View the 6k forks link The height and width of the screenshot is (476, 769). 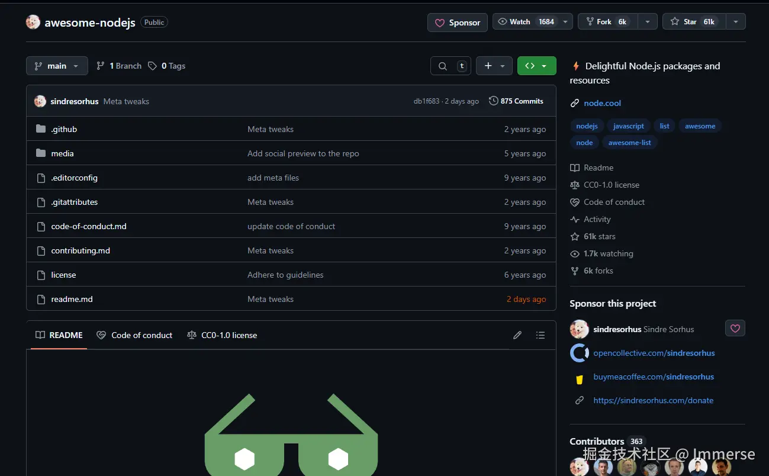pyautogui.click(x=592, y=271)
